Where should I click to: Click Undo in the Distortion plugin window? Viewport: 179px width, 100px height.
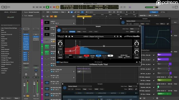click(142, 24)
